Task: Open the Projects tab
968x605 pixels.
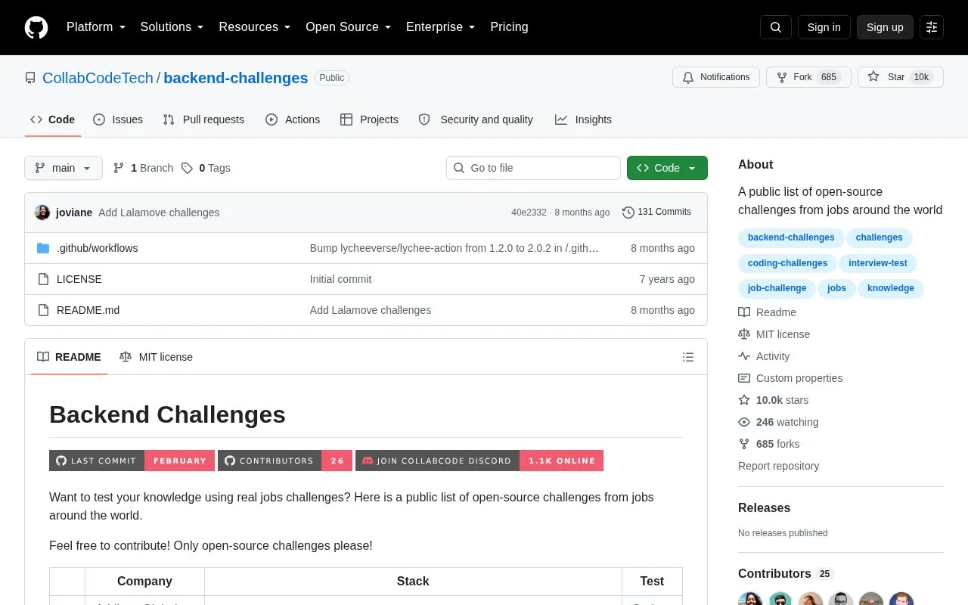Action: [x=369, y=119]
